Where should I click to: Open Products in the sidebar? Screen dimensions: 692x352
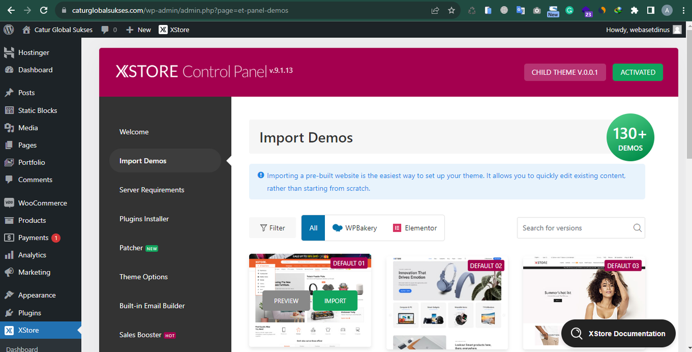(32, 220)
